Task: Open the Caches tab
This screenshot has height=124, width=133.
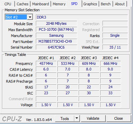Action: pyautogui.click(x=23, y=4)
